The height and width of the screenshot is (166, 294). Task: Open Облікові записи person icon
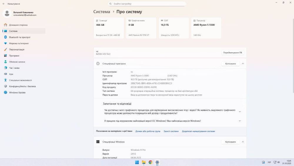(5, 62)
